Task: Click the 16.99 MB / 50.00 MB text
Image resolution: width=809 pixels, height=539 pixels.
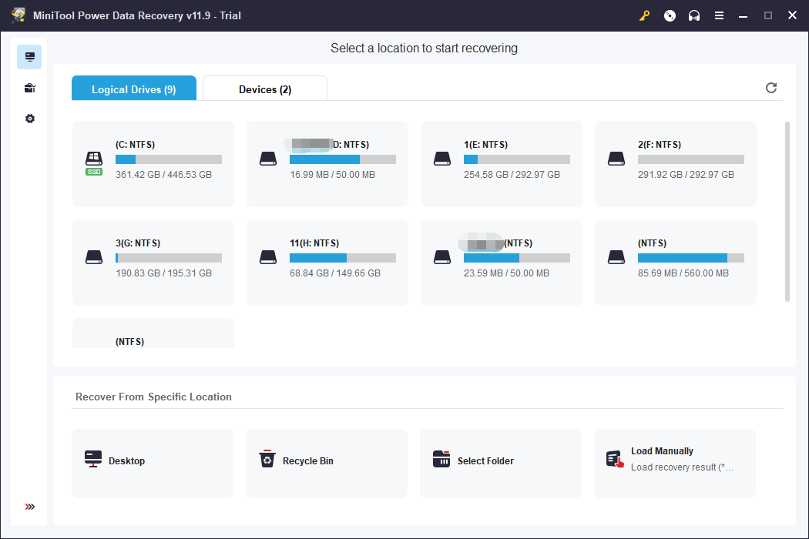Action: (x=332, y=174)
